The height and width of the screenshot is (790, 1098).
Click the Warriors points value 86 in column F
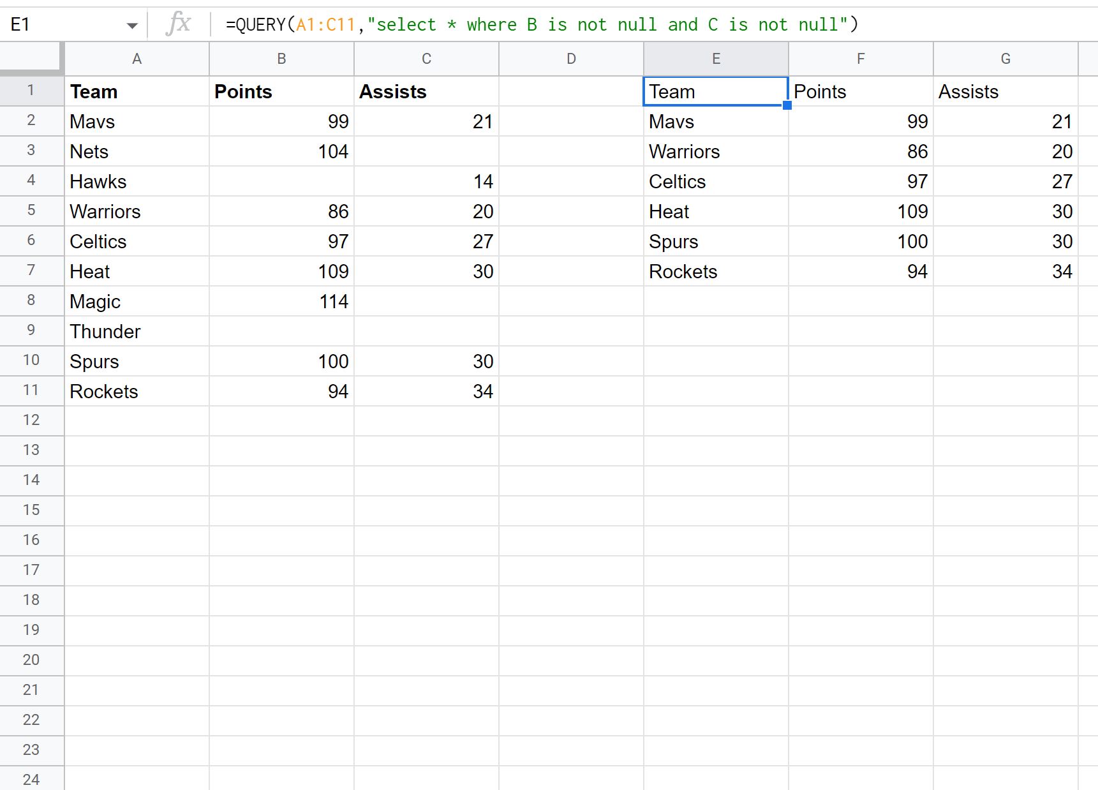(x=861, y=151)
